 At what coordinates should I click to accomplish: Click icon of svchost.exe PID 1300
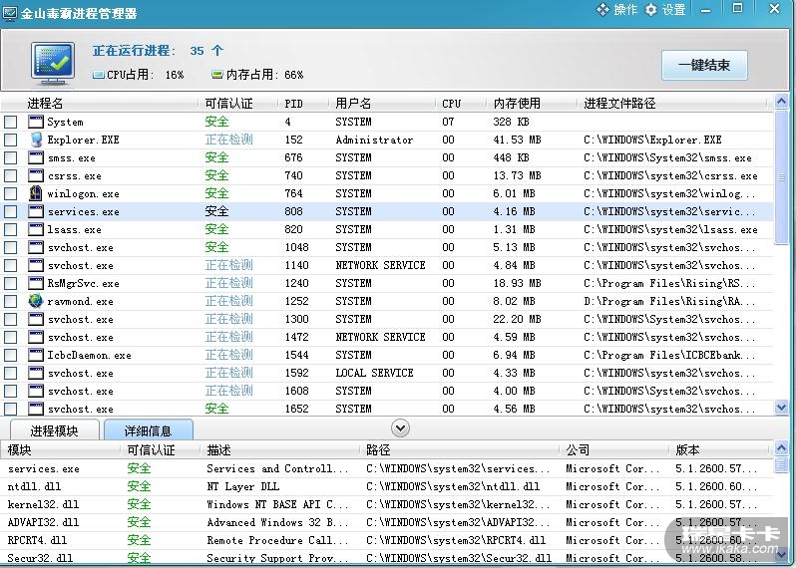[x=36, y=319]
